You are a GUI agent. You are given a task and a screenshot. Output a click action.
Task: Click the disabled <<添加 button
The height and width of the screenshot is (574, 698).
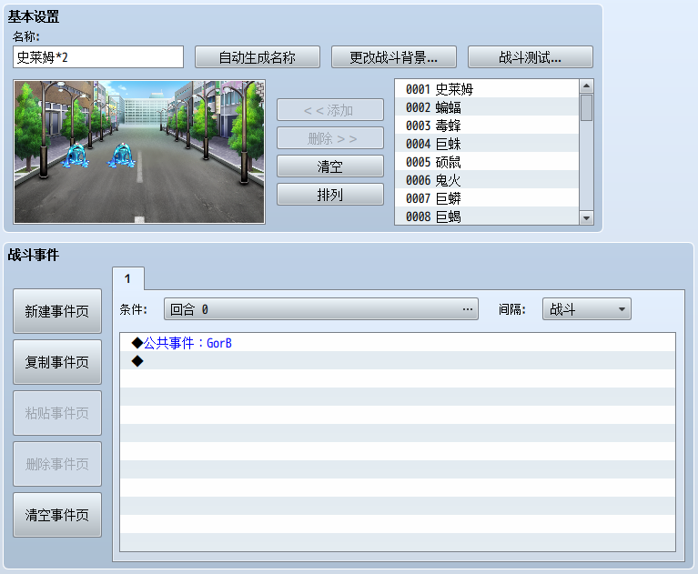pos(329,110)
